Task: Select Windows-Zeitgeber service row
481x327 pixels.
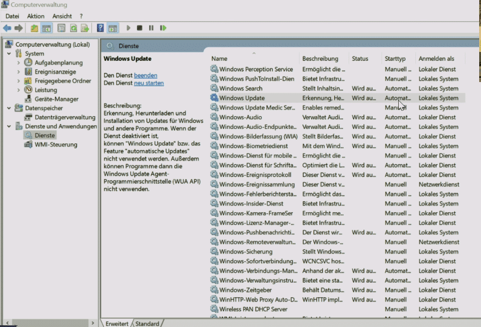Action: point(337,290)
